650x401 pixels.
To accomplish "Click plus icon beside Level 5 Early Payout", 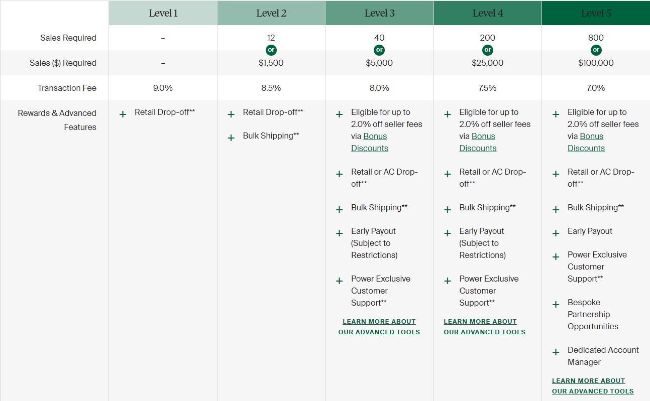I will coord(556,233).
